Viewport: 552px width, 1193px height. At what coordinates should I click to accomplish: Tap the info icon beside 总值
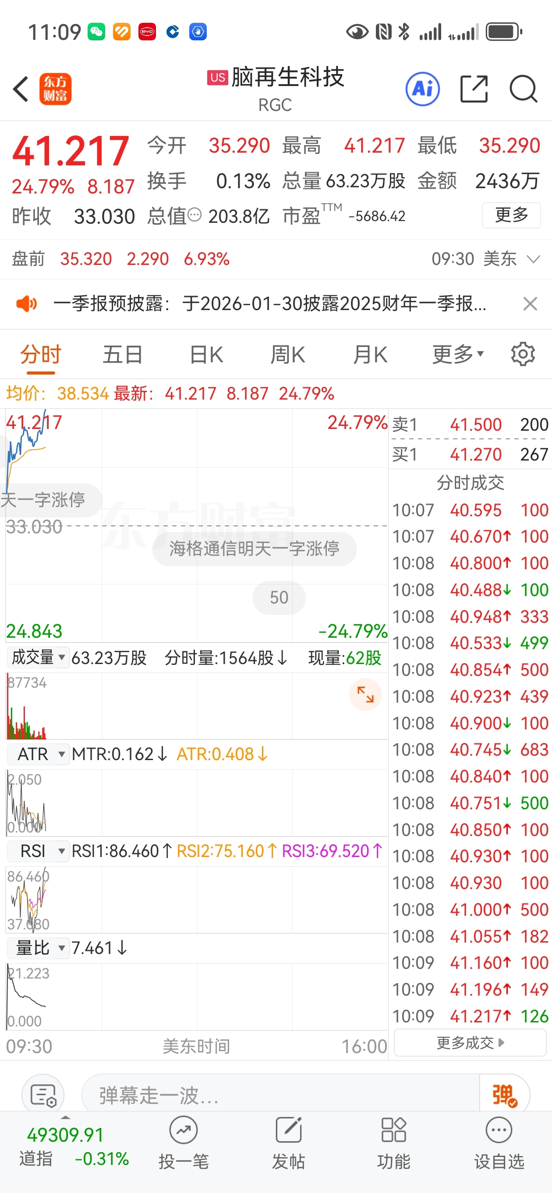(195, 214)
